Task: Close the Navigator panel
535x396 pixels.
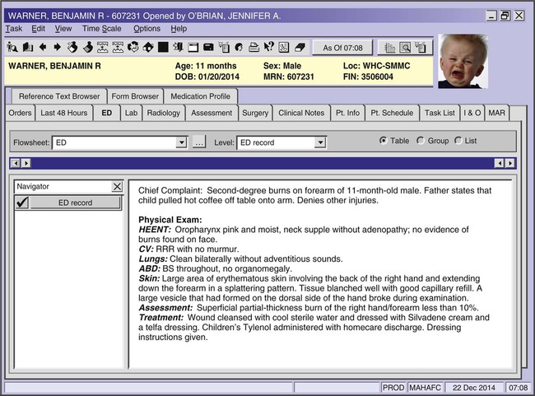Action: (117, 187)
